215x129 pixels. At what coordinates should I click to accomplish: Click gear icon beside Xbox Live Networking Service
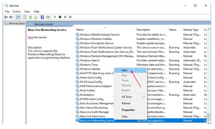(x=77, y=120)
